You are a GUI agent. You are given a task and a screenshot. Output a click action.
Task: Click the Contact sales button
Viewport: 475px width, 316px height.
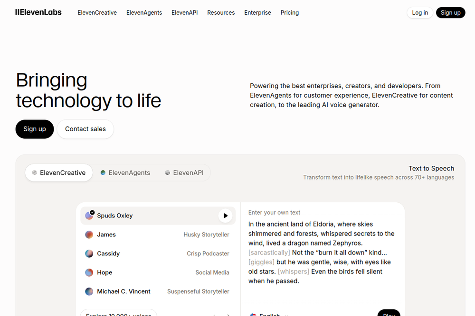85,129
